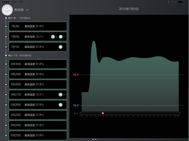The width and height of the screenshot is (189, 141).
Task: Click the green timeline dot for 6月30日
Action: click(6, 64)
